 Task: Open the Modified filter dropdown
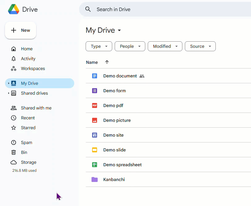click(x=165, y=46)
